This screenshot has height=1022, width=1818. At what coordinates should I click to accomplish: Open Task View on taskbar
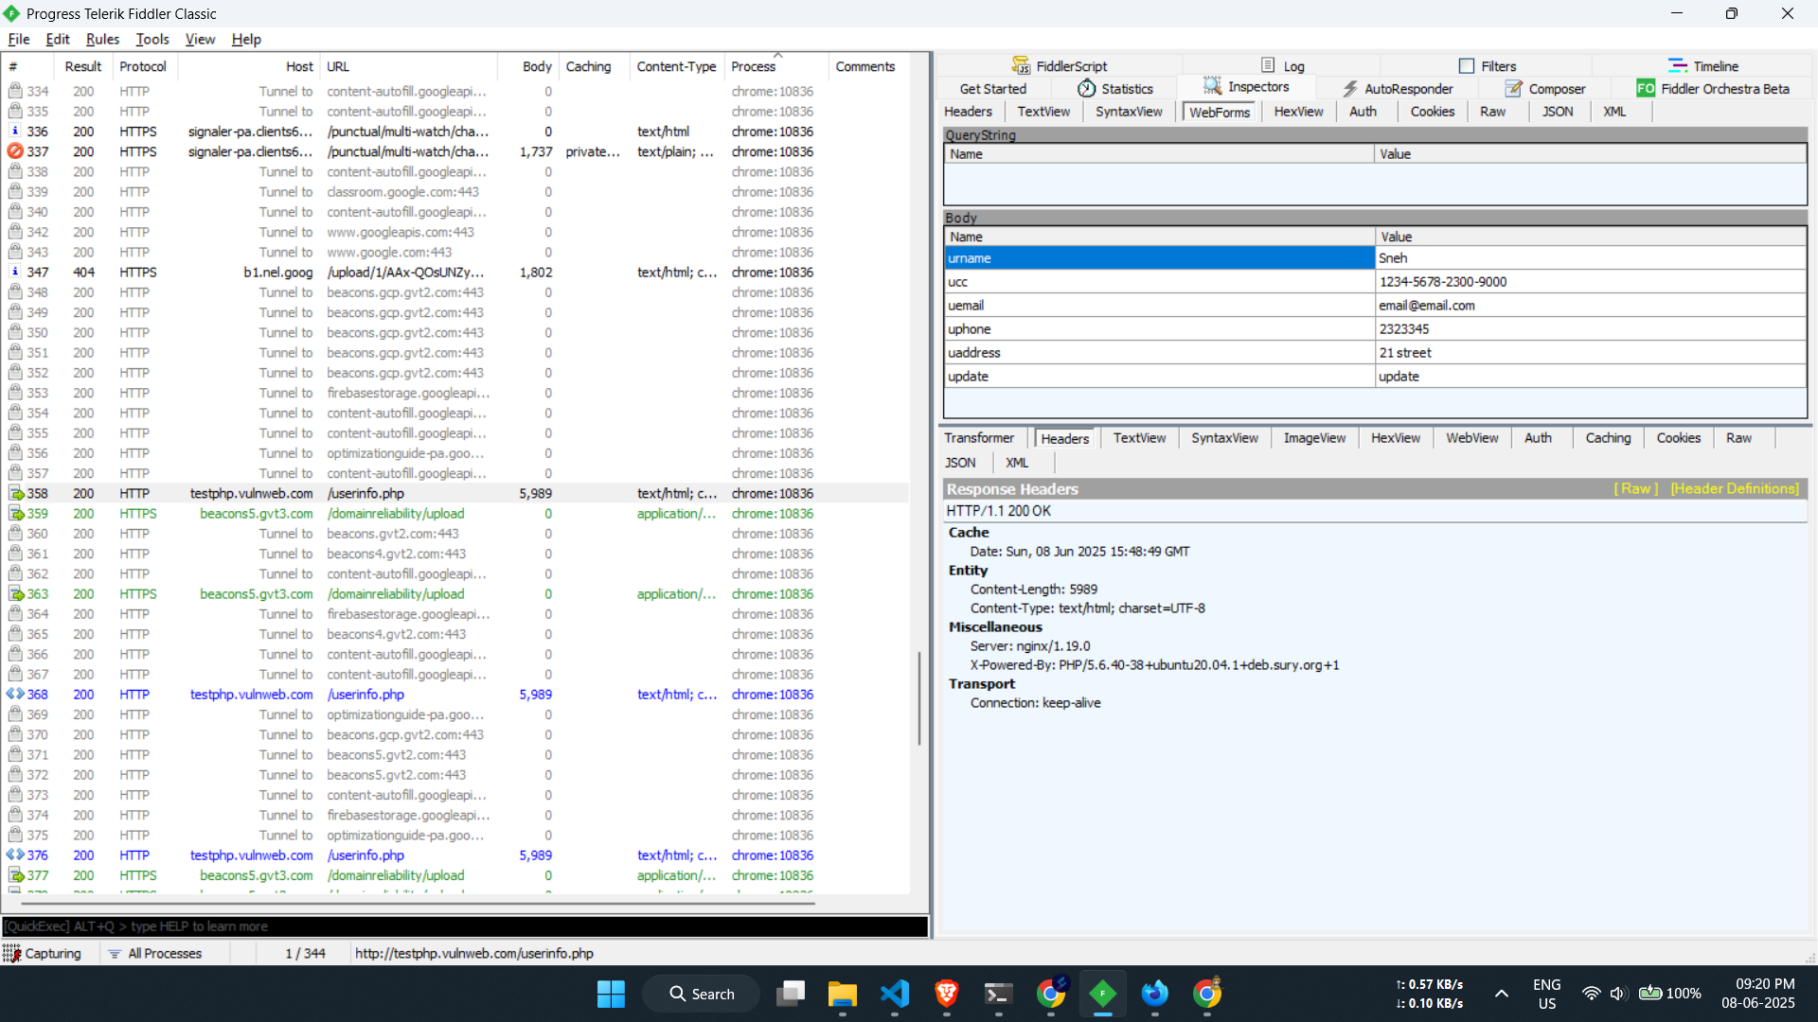point(791,994)
